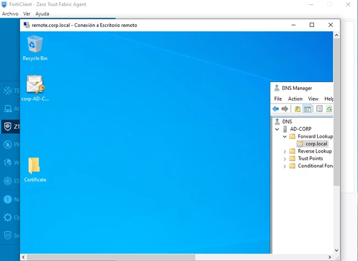Image resolution: width=358 pixels, height=261 pixels.
Task: Click the FortiClient shield logo in title bar
Action: pyautogui.click(x=4, y=4)
